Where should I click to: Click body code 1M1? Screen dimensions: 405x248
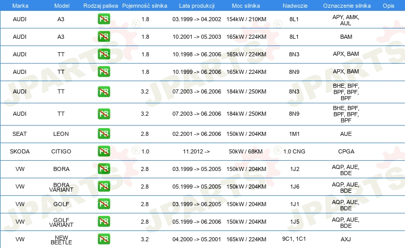tap(294, 134)
